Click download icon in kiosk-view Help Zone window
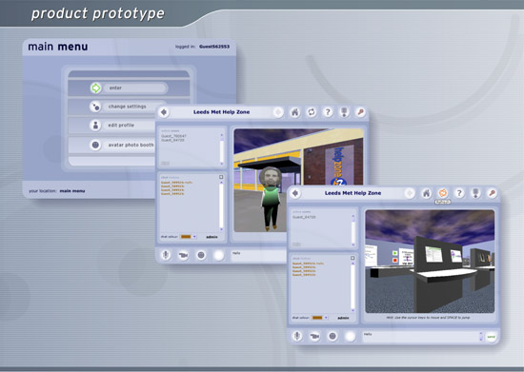The width and height of the screenshot is (524, 372). (475, 193)
